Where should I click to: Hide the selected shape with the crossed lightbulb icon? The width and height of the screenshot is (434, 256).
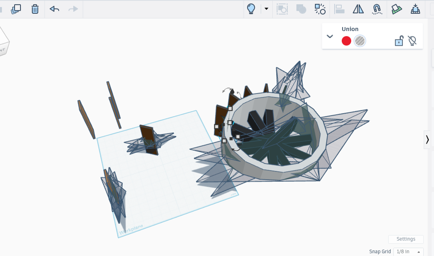click(x=412, y=41)
